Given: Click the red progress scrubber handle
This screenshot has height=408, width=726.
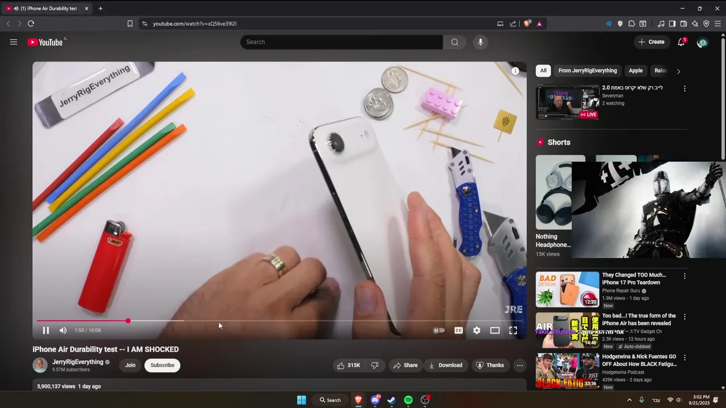Looking at the screenshot, I should tap(128, 321).
